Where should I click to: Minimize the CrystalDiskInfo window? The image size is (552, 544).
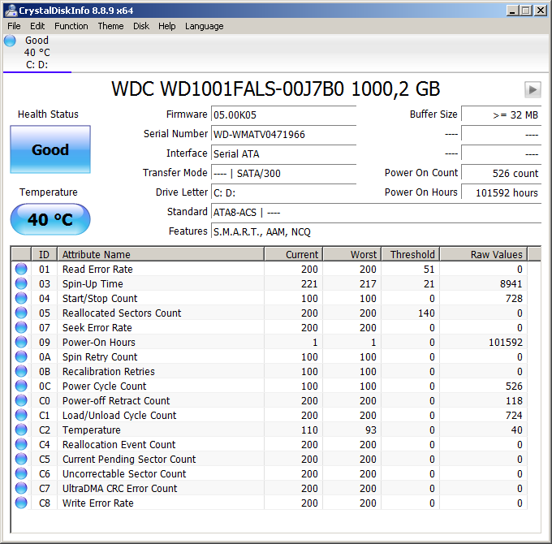click(512, 11)
